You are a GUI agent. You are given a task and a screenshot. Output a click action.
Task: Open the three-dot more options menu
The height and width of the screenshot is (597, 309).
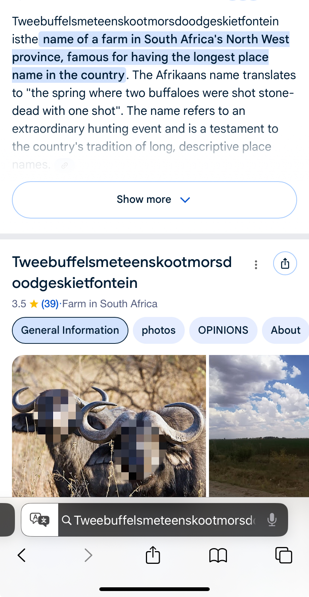click(x=256, y=265)
